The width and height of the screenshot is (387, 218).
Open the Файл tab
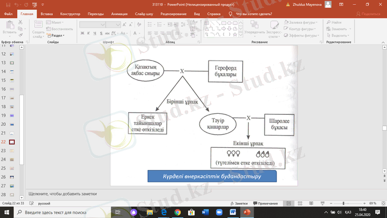click(8, 14)
